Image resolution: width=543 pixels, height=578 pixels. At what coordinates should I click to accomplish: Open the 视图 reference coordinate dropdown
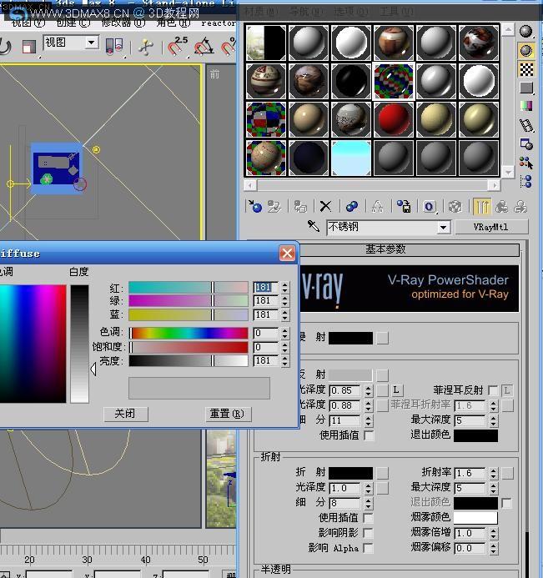point(91,43)
